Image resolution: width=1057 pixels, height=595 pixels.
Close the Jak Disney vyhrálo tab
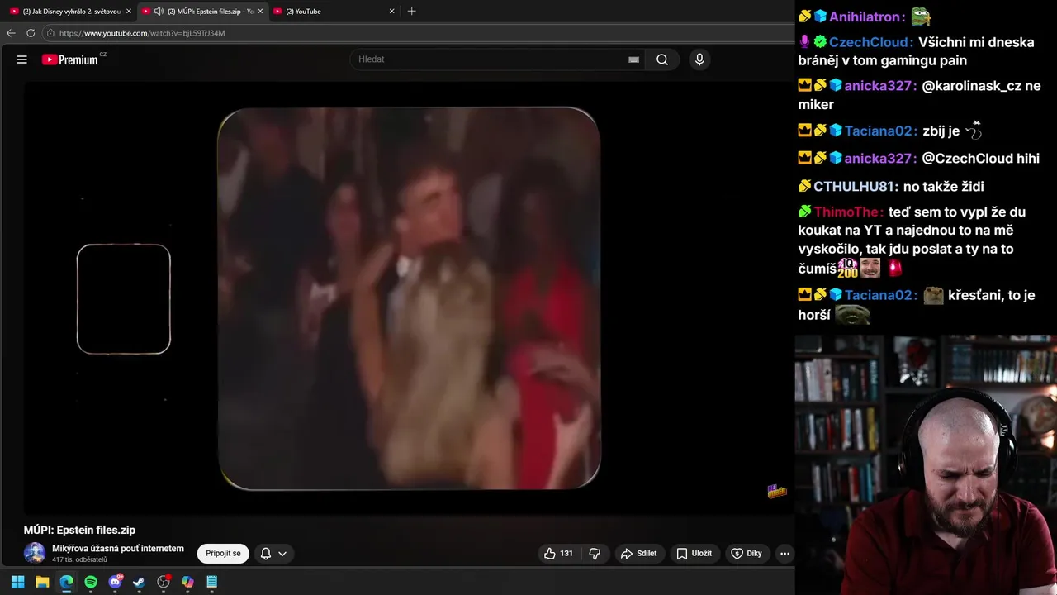point(128,12)
